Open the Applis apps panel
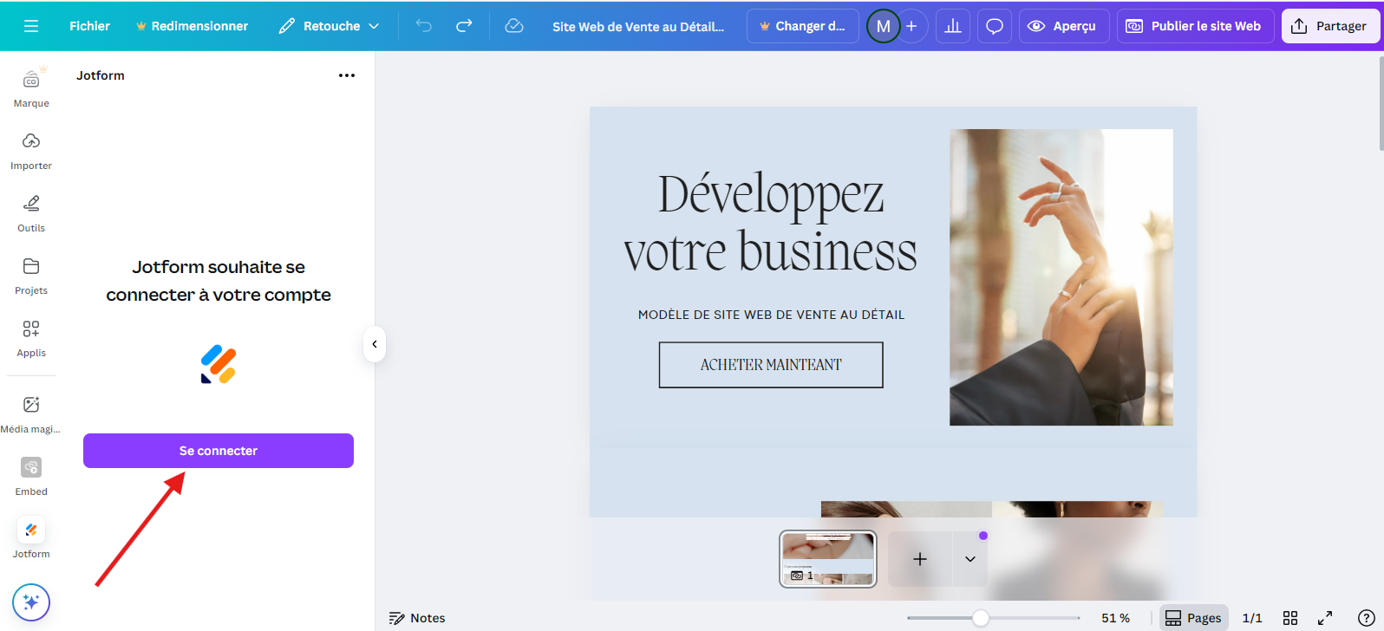1384x631 pixels. tap(31, 338)
